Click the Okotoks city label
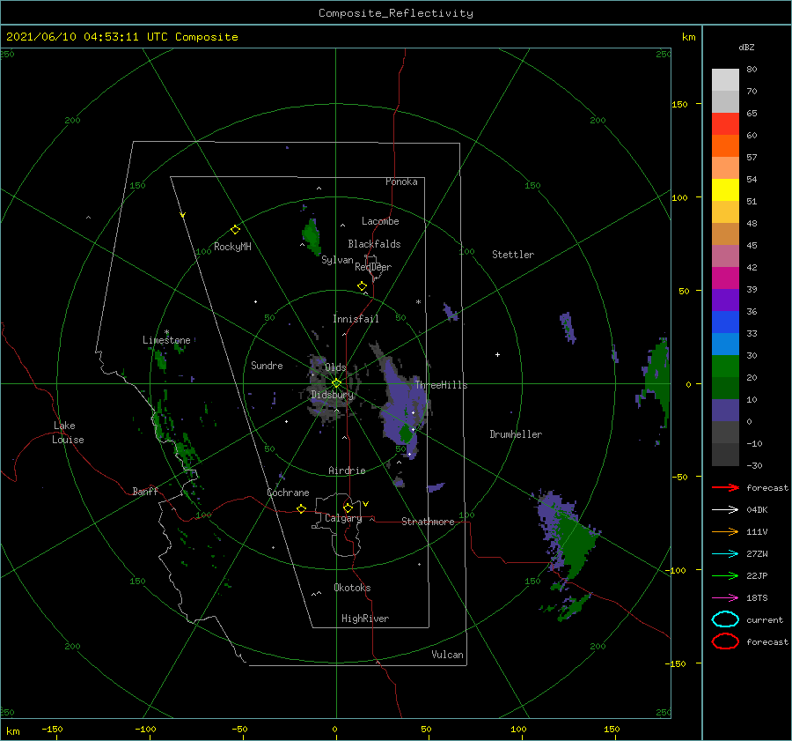The width and height of the screenshot is (792, 741). pyautogui.click(x=352, y=588)
